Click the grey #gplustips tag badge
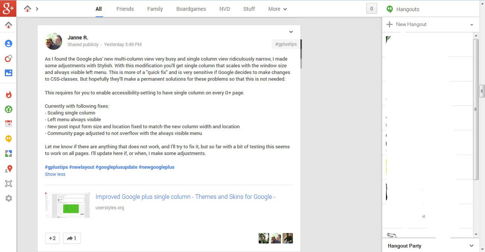 (x=286, y=44)
